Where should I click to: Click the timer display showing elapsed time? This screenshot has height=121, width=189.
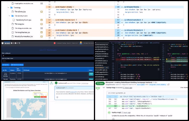pos(7,43)
